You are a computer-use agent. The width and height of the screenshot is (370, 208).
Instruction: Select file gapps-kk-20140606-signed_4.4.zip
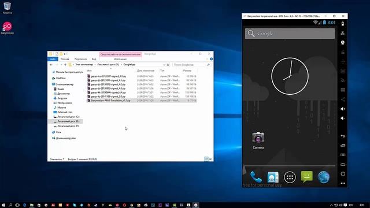tap(142, 92)
